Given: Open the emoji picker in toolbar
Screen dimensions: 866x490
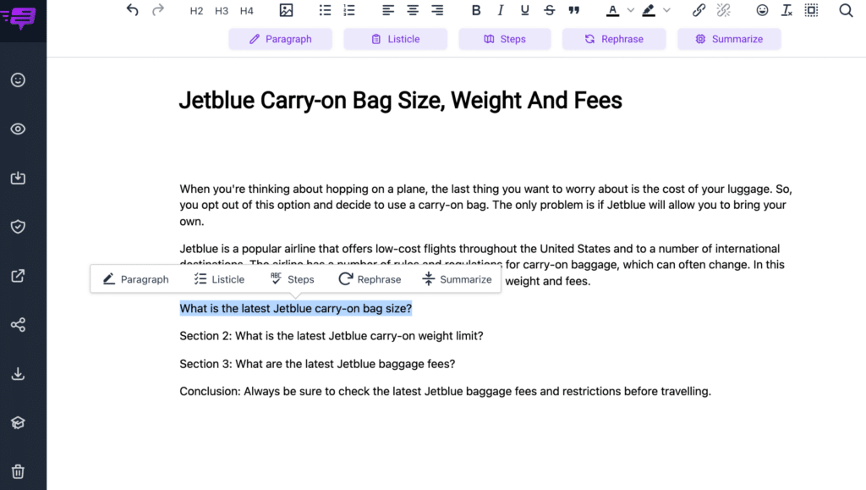Looking at the screenshot, I should pos(762,10).
